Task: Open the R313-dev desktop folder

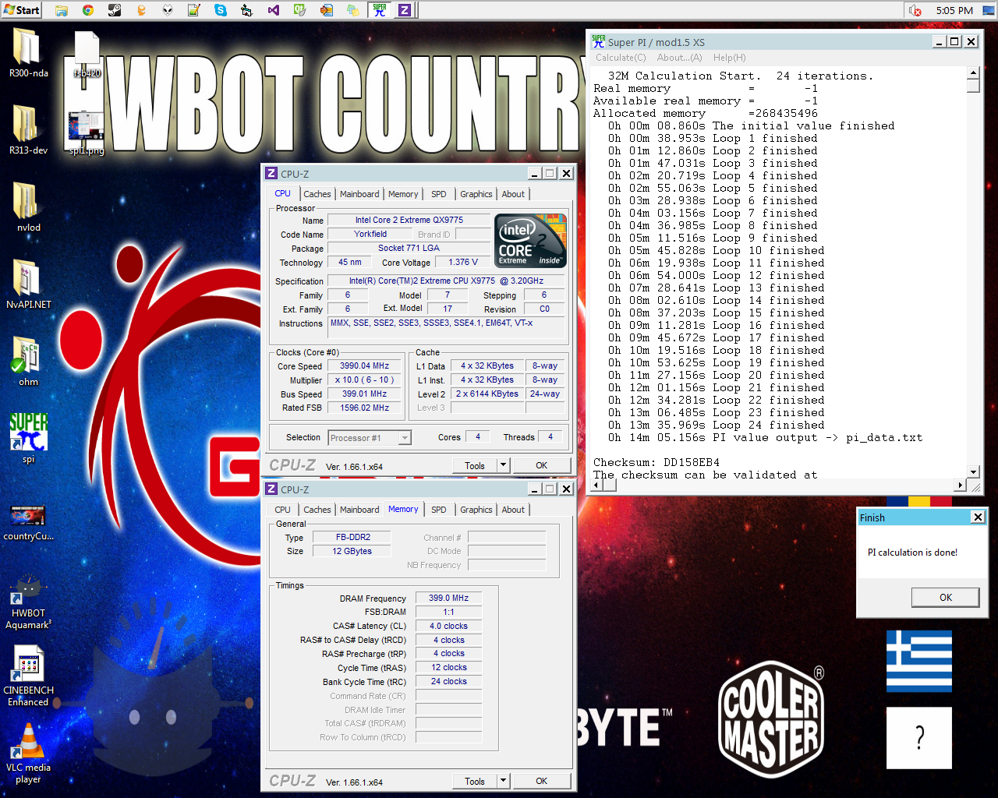Action: pyautogui.click(x=28, y=130)
